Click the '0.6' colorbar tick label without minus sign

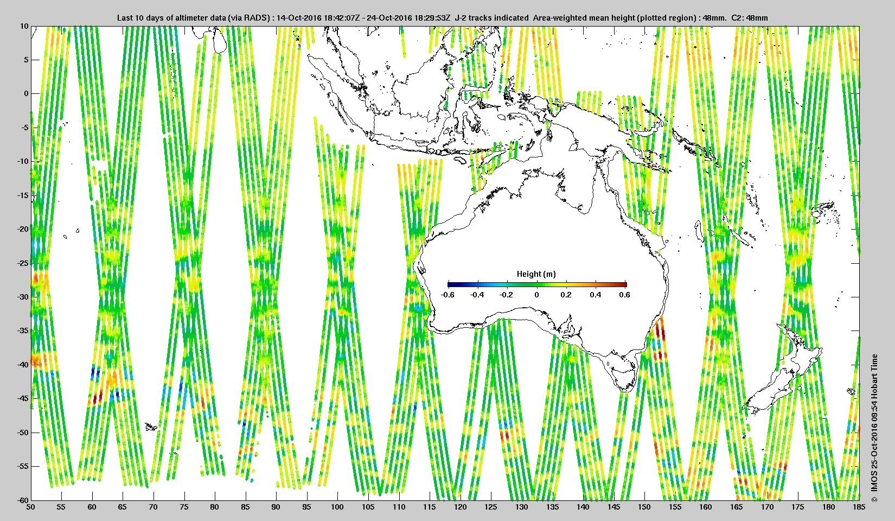coord(624,295)
